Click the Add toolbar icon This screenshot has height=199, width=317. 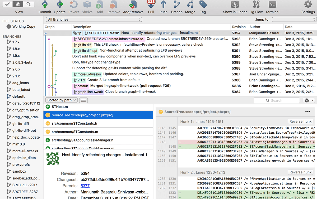point(100,4)
